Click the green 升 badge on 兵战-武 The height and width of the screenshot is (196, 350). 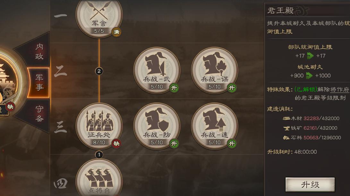pyautogui.click(x=174, y=88)
